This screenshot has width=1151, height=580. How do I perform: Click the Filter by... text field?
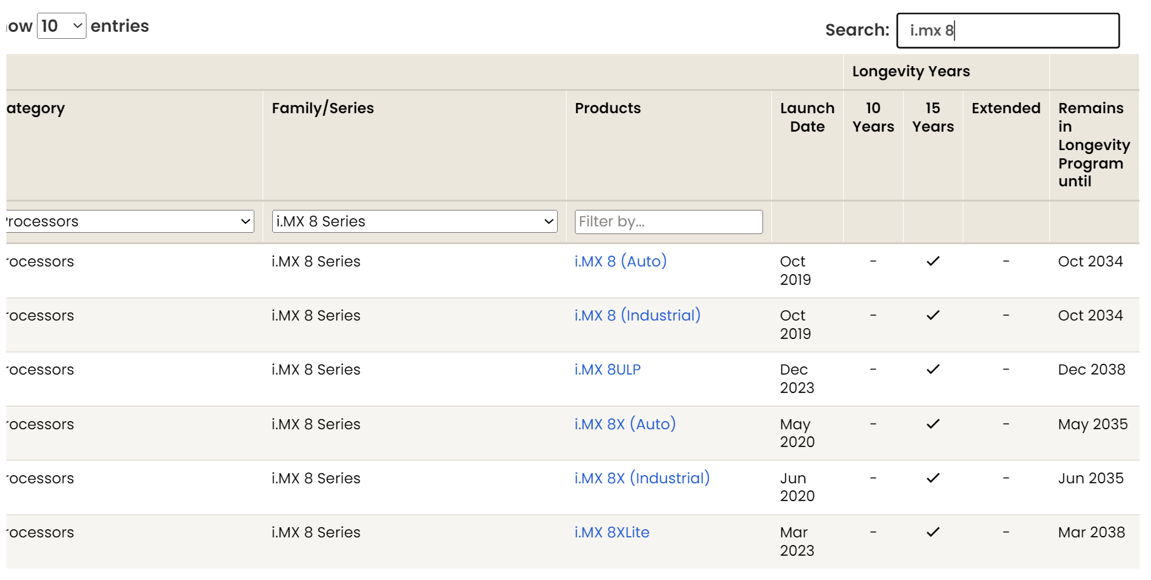point(668,221)
